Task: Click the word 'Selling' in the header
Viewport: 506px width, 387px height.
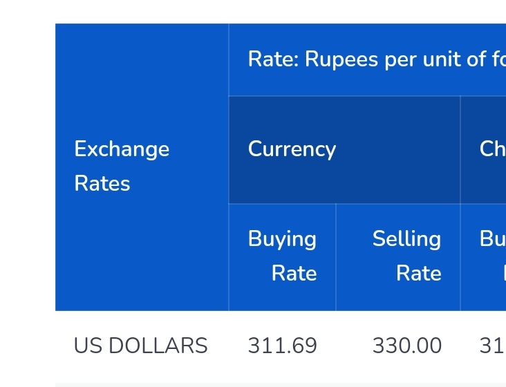Action: click(x=406, y=239)
